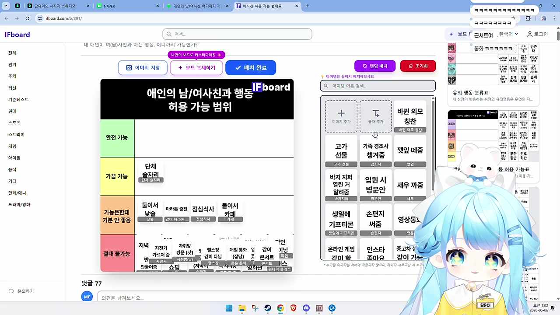Select the 새우 까줌 item card
The height and width of the screenshot is (315, 560).
tap(410, 185)
